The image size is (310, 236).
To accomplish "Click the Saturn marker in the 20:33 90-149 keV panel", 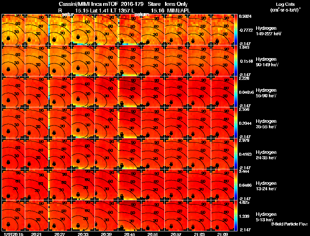I will pos(78,68).
